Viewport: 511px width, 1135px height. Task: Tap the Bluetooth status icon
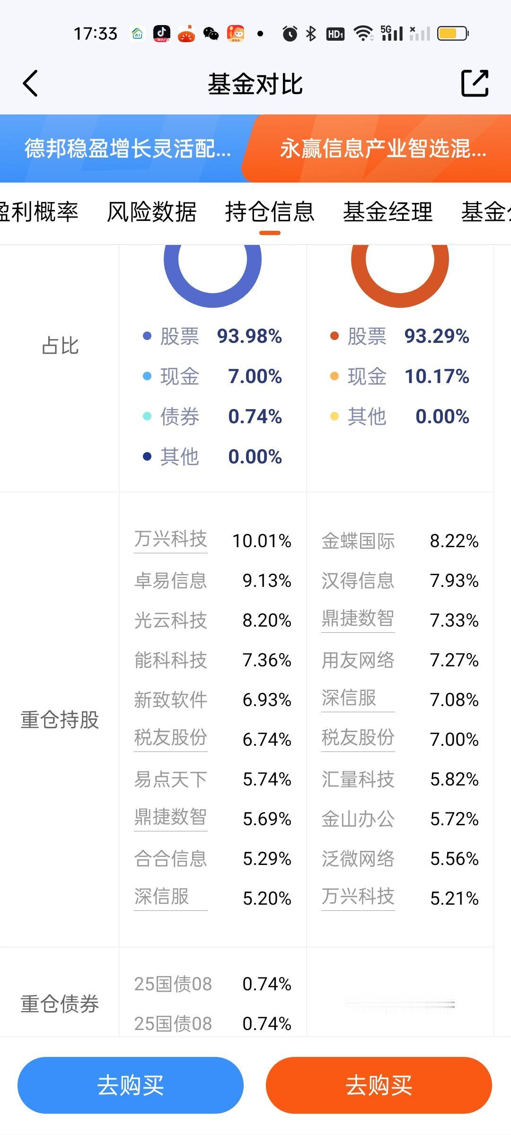tap(311, 34)
